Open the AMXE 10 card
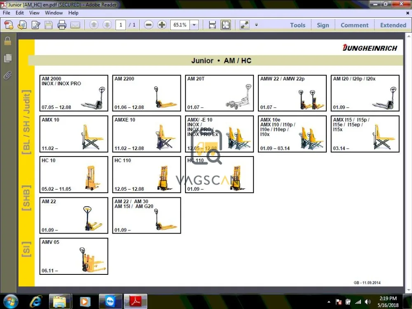This screenshot has width=412, height=309. point(147,134)
